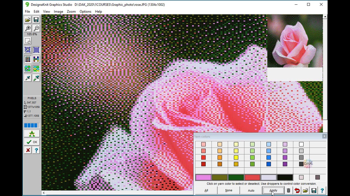Deselect the selected pink-violet yarn color
Viewport: 350px width, 196px height.
click(x=203, y=177)
